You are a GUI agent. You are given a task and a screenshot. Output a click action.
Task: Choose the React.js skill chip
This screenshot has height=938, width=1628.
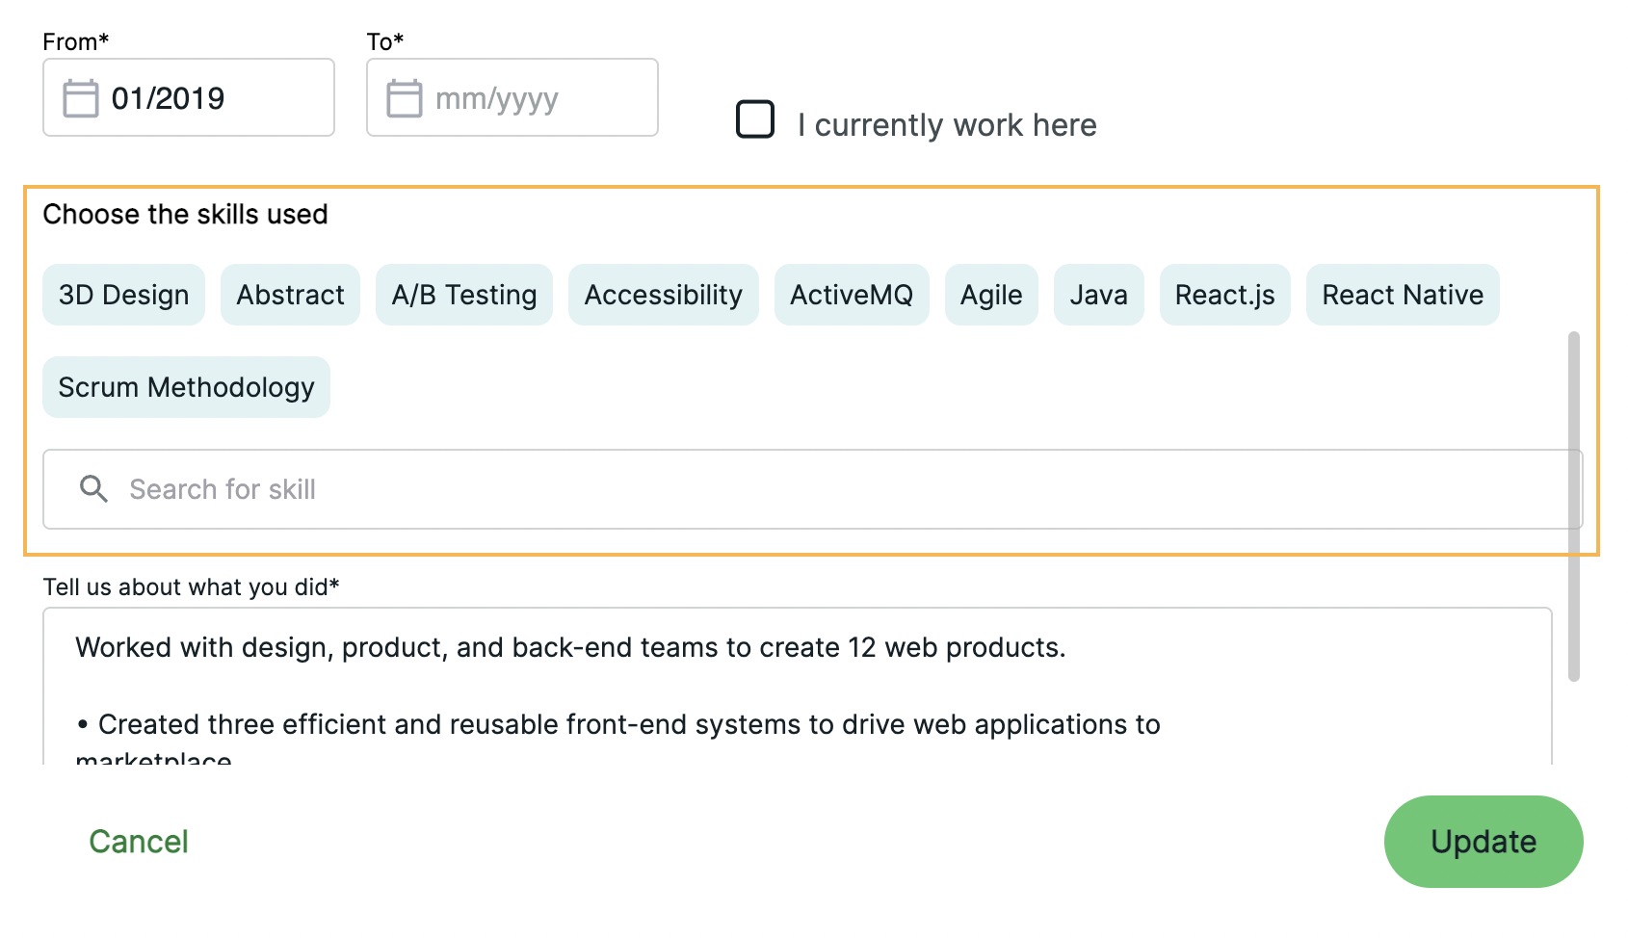1224,295
